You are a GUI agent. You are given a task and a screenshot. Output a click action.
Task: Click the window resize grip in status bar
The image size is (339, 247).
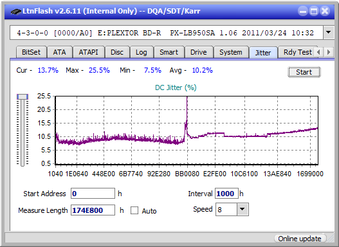click(330, 239)
